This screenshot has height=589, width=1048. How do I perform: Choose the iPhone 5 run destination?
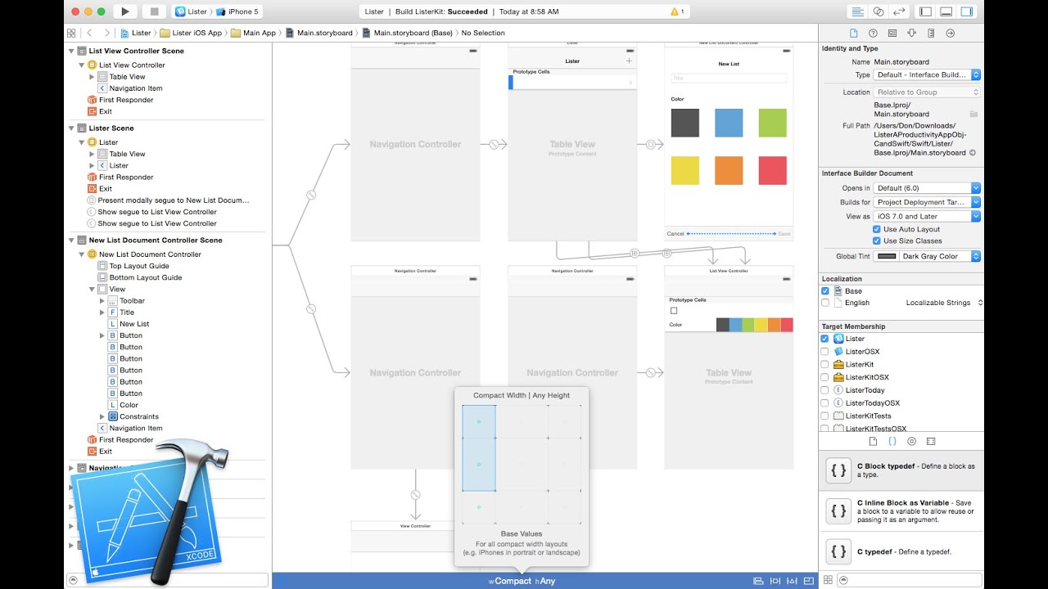click(237, 11)
